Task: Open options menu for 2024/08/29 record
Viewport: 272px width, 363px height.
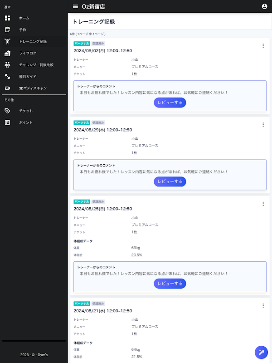Action: 263,125
